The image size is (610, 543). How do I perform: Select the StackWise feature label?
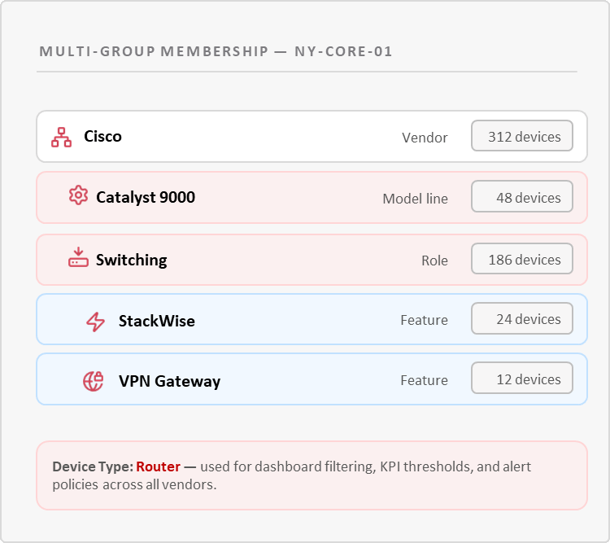[x=157, y=321]
